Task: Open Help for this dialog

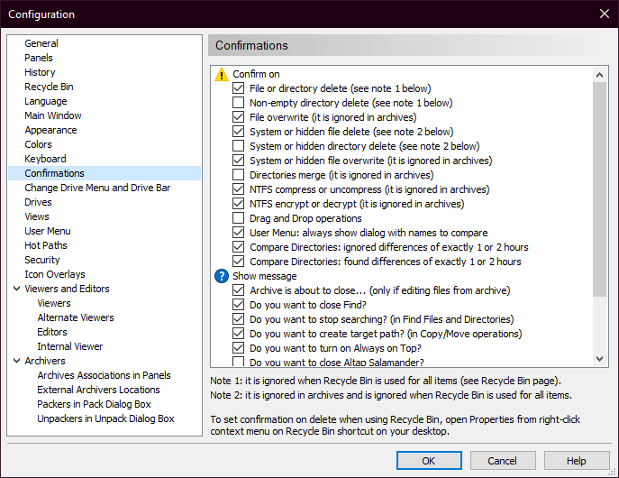Action: coord(577,461)
